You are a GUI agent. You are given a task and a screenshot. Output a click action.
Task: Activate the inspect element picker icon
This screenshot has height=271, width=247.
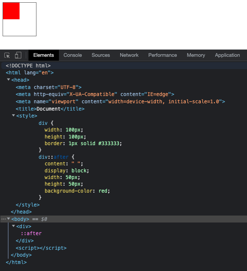click(x=7, y=55)
